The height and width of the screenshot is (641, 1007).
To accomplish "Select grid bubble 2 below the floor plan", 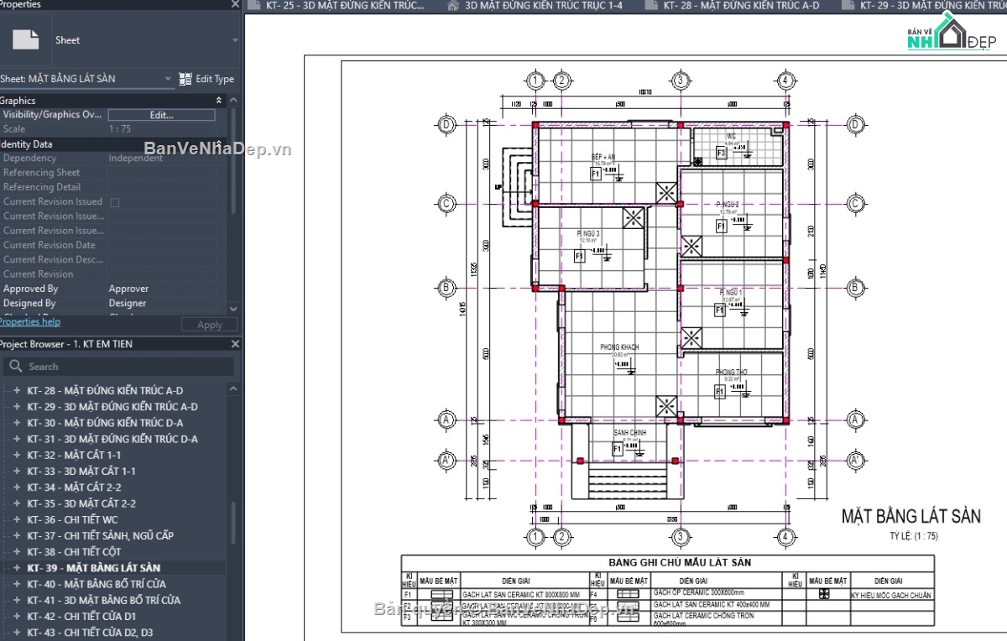I will (563, 536).
